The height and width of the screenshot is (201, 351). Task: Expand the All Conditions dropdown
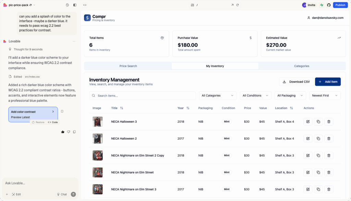coord(255,96)
